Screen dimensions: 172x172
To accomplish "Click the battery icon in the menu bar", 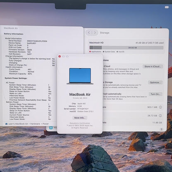I will [167, 7].
